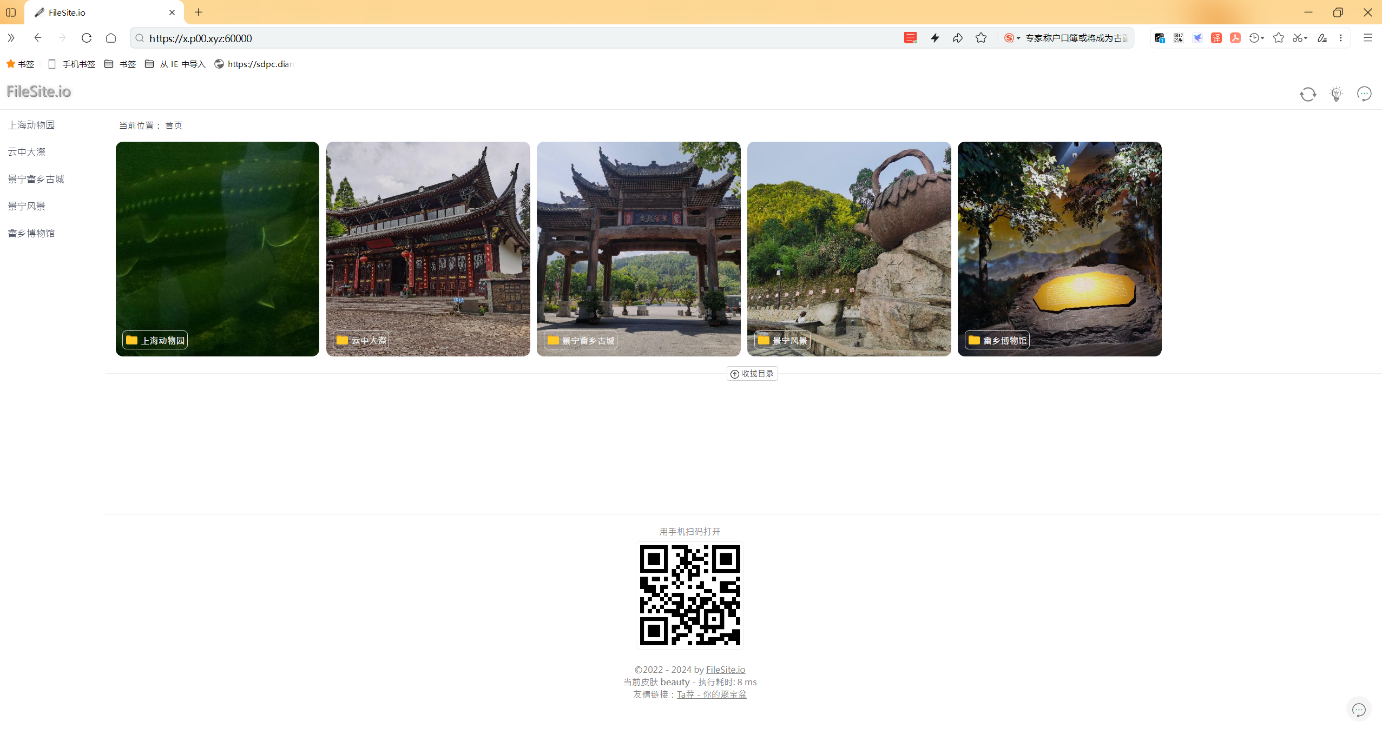Image resolution: width=1382 pixels, height=748 pixels.
Task: Open 畲乡博物馆 in the sidebar
Action: pos(31,233)
